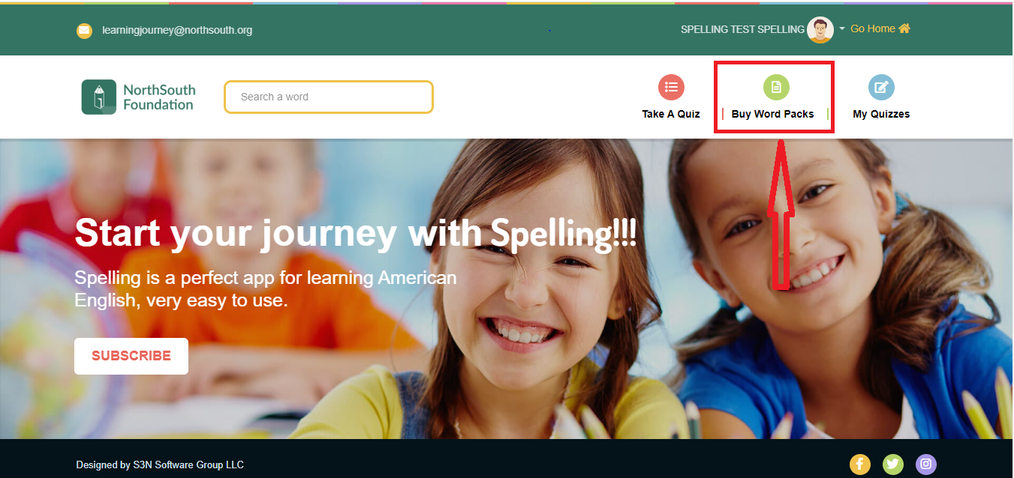Viewport: 1014px width, 478px height.
Task: Click the Take A Quiz list icon
Action: [671, 87]
